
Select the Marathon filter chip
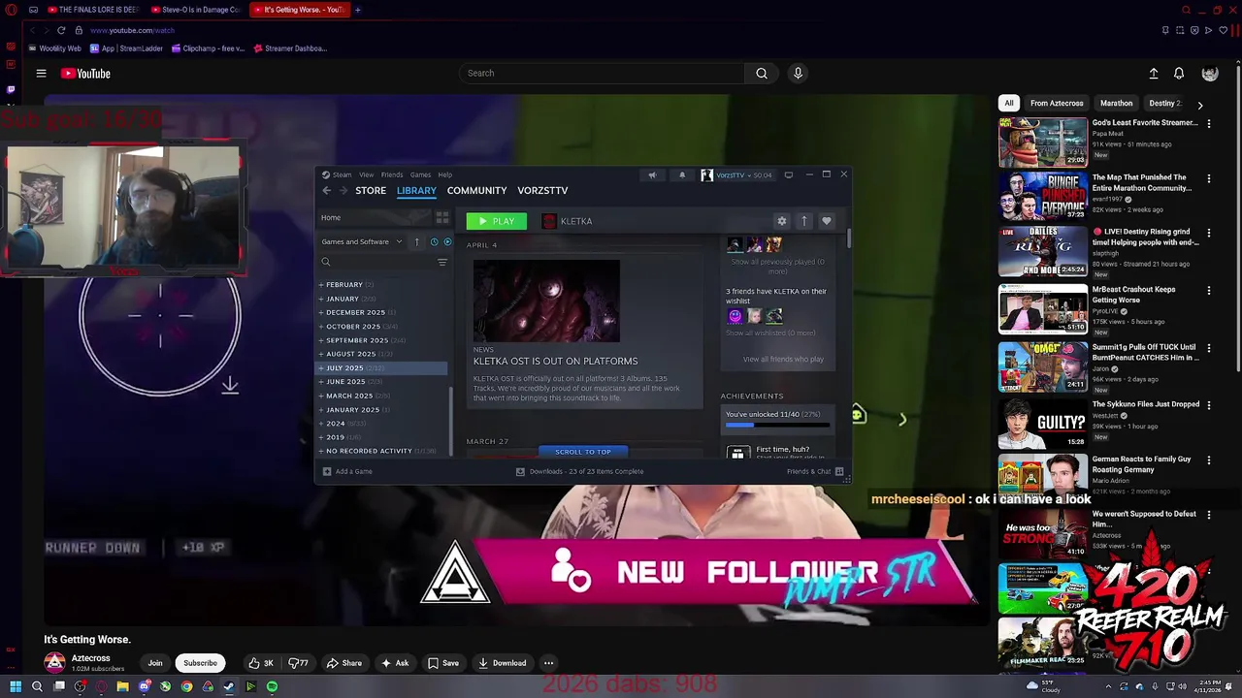pyautogui.click(x=1116, y=103)
